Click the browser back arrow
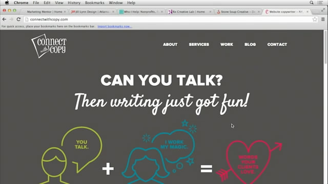The image size is (328, 184). pyautogui.click(x=4, y=19)
